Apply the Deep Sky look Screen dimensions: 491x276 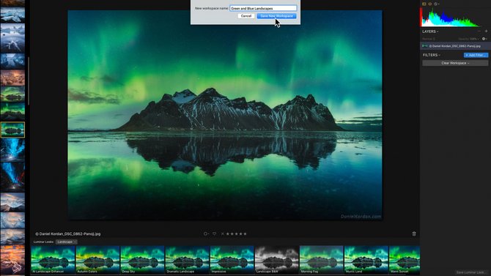click(142, 260)
